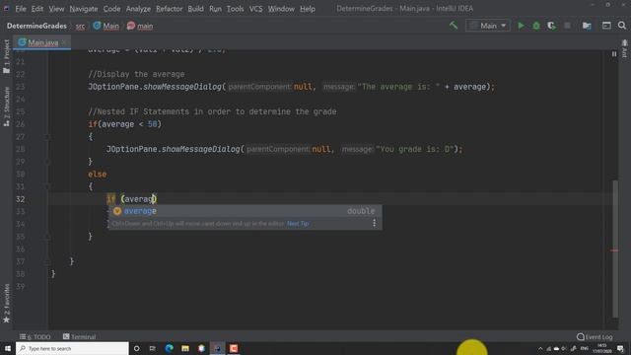Open the Tools menu
Viewport: 631px width, 355px height.
click(235, 9)
